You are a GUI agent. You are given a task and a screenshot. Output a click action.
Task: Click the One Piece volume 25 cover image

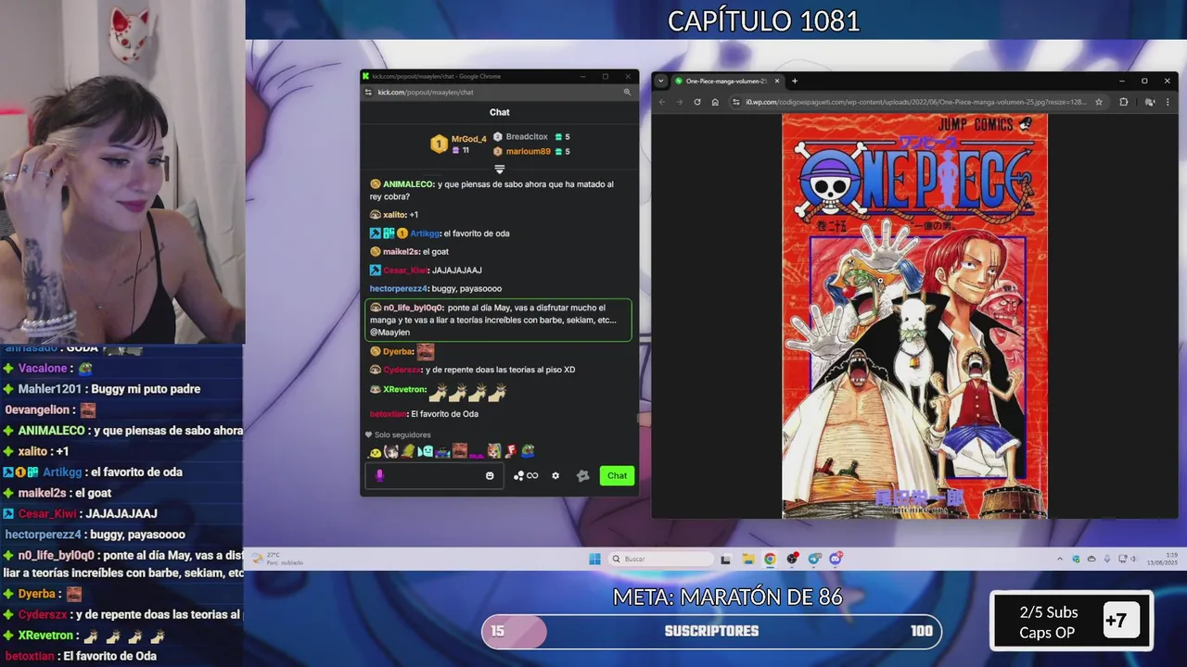(914, 315)
